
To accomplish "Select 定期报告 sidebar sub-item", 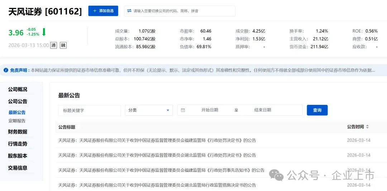I will 17,121.
